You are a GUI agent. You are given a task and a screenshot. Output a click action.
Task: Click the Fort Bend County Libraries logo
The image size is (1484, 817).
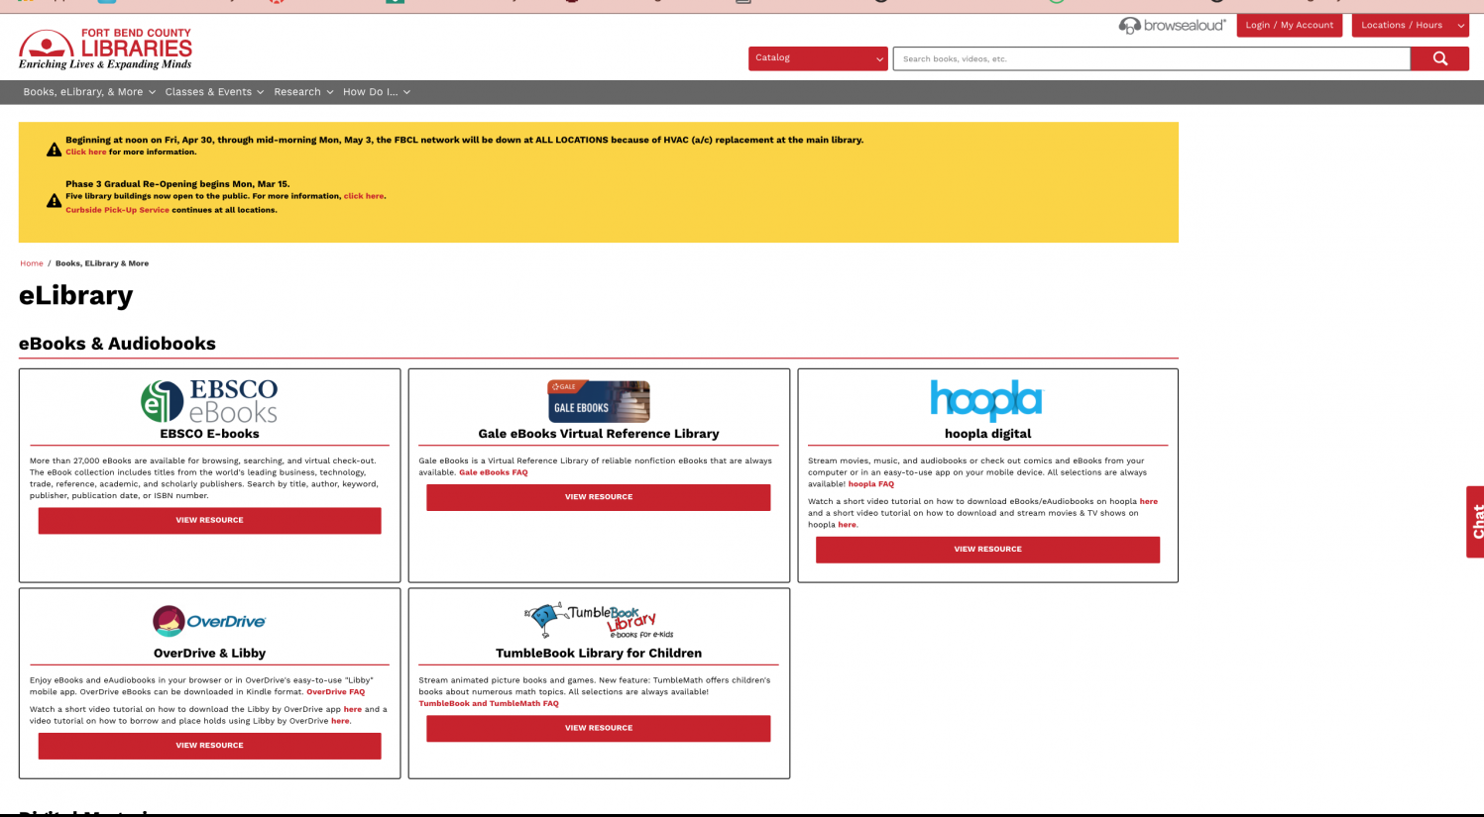click(105, 49)
